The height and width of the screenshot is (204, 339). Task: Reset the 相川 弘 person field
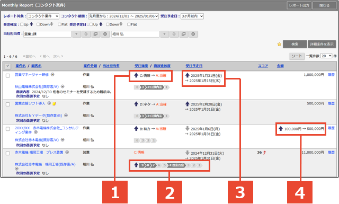(x=174, y=34)
